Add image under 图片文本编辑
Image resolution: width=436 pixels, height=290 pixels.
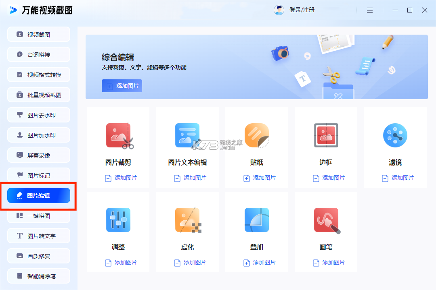(x=190, y=178)
